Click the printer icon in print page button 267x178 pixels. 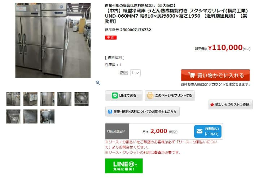click(x=150, y=96)
